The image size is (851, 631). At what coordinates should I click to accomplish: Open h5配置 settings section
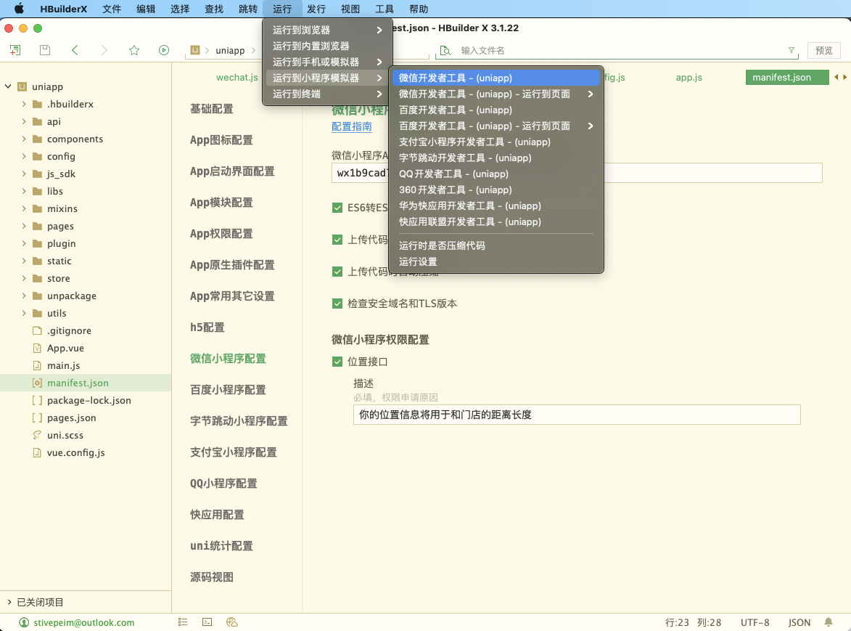(207, 327)
